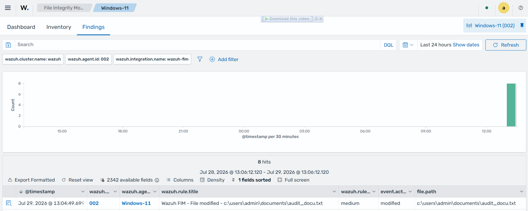Image resolution: width=528 pixels, height=211 pixels.
Task: Click the green status indicator dot
Action: click(x=487, y=8)
